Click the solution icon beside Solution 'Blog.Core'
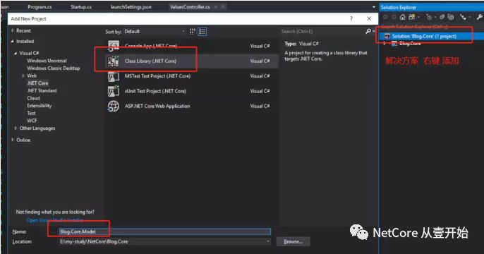The width and height of the screenshot is (484, 254). pyautogui.click(x=387, y=36)
